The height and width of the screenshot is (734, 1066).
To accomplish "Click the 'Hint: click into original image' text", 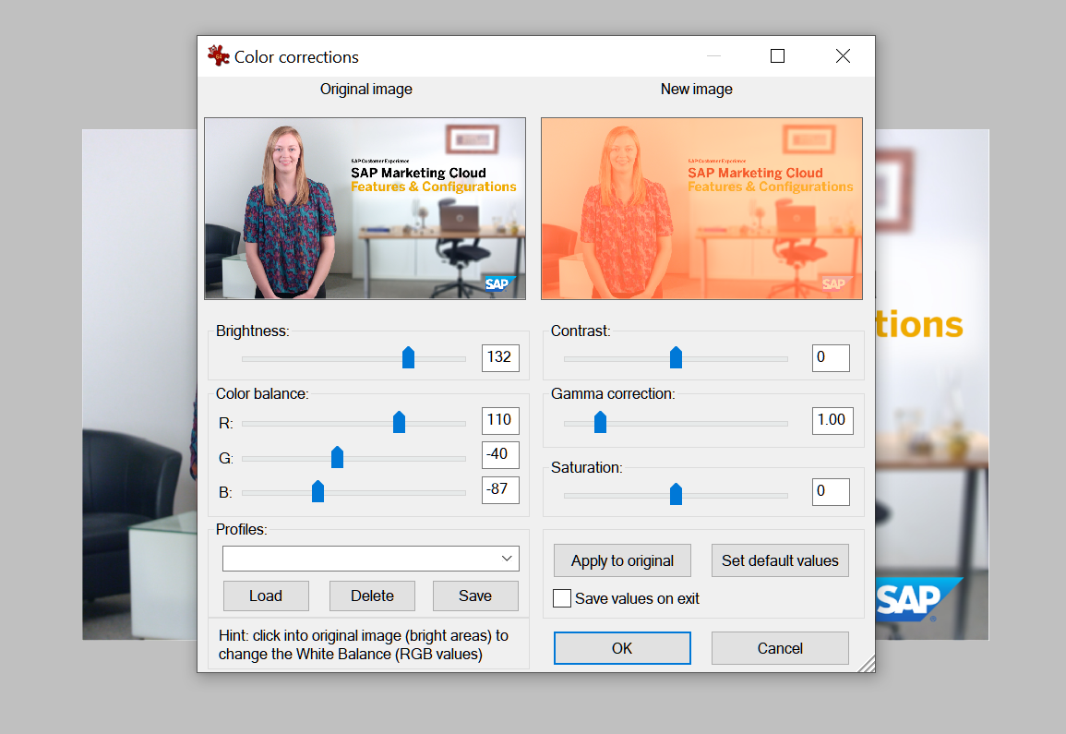I will (x=364, y=644).
